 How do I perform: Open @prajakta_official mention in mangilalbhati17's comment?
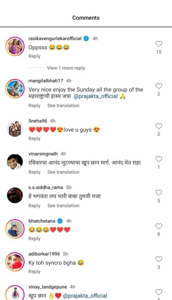[96, 96]
